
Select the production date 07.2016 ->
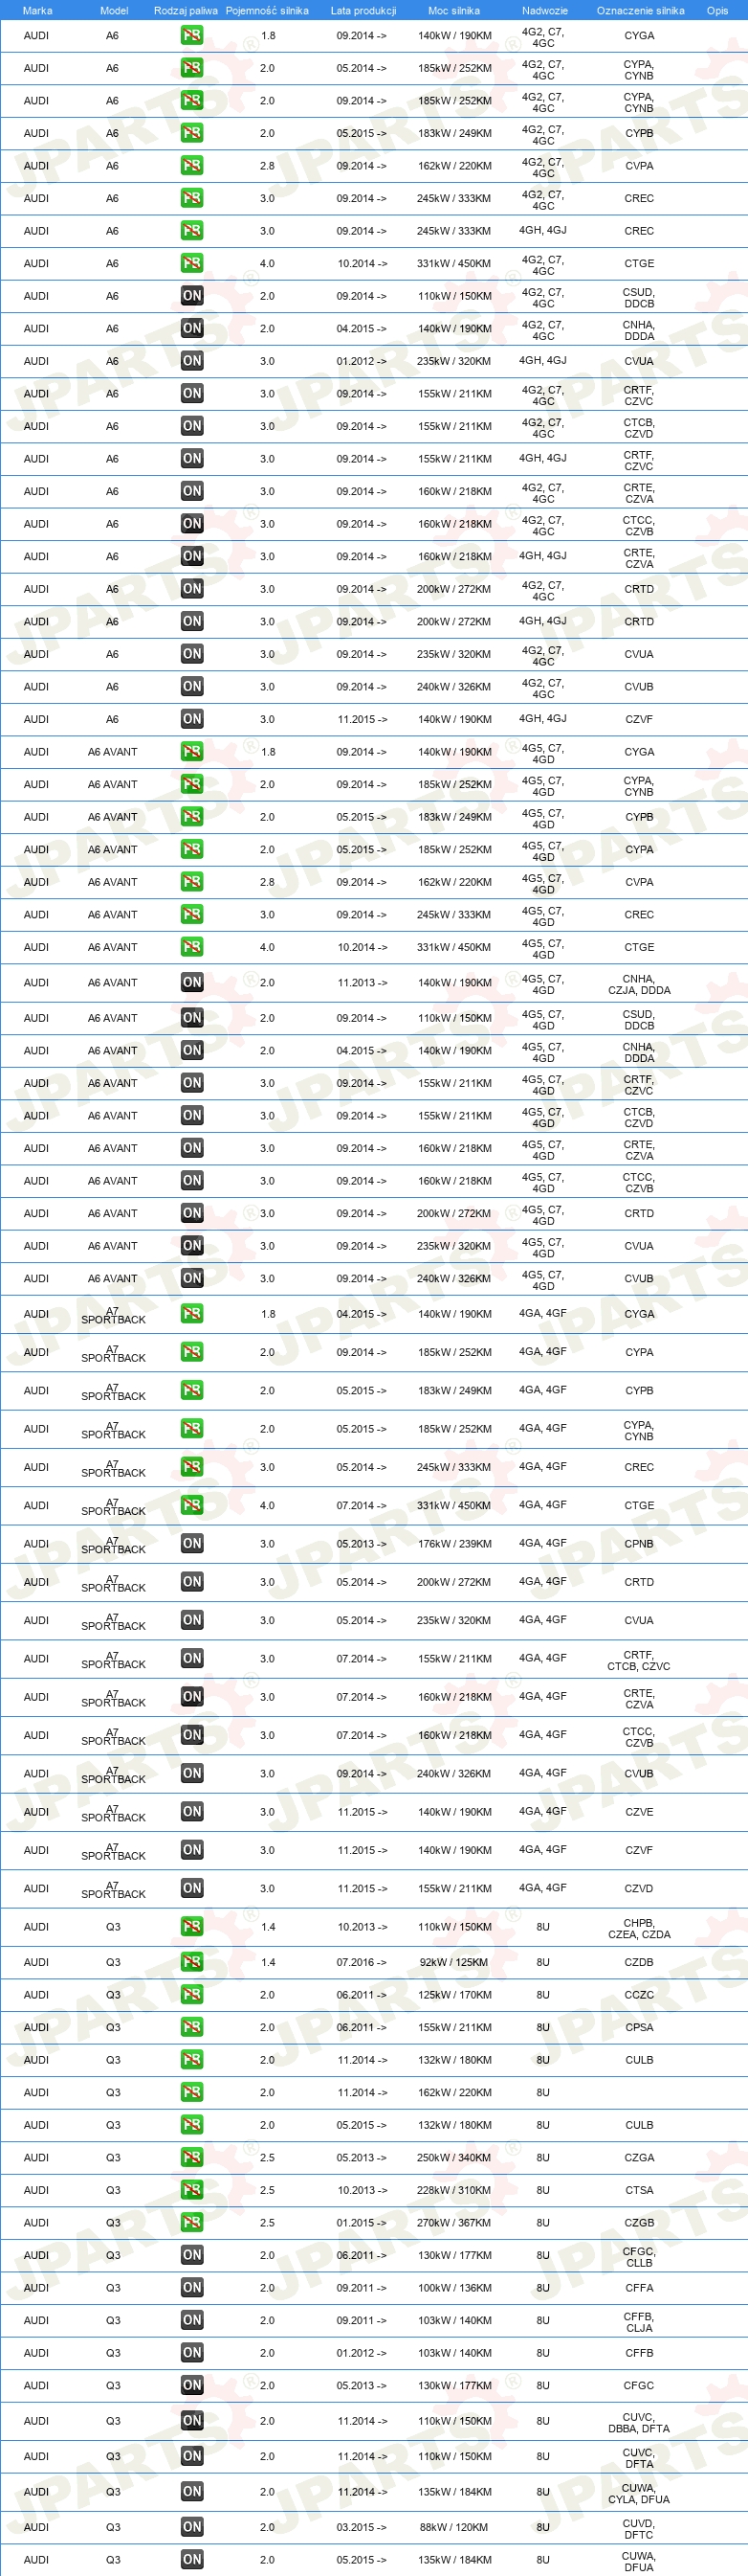tap(362, 1962)
